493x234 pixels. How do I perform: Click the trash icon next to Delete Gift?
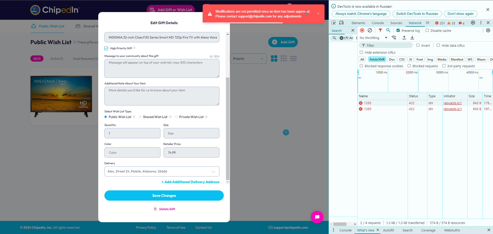[x=155, y=209]
